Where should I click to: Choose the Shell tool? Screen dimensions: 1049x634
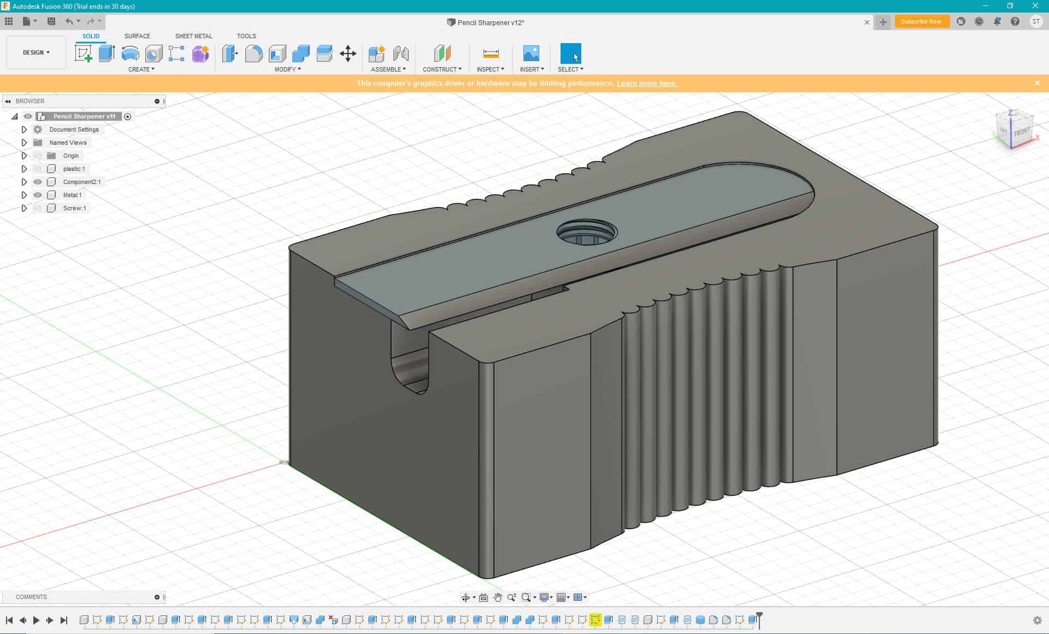tap(277, 54)
